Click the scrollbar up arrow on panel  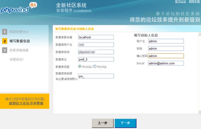(x=200, y=34)
